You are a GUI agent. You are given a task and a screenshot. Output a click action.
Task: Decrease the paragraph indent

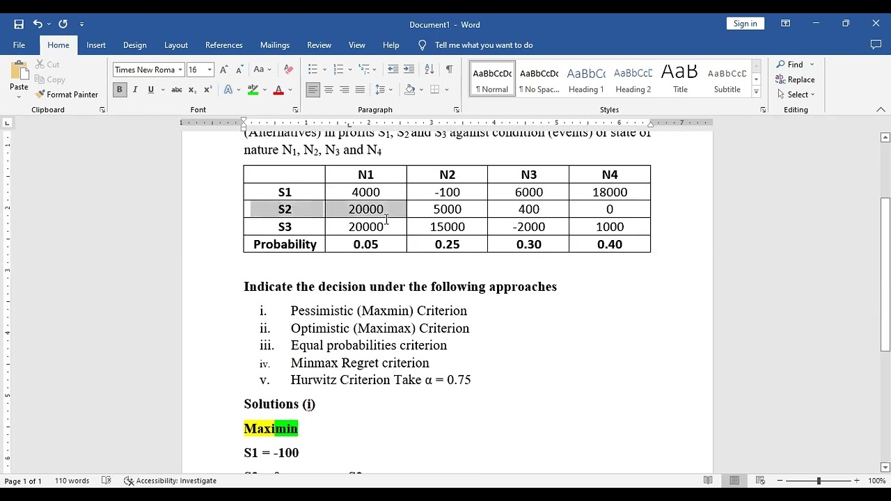pyautogui.click(x=393, y=70)
